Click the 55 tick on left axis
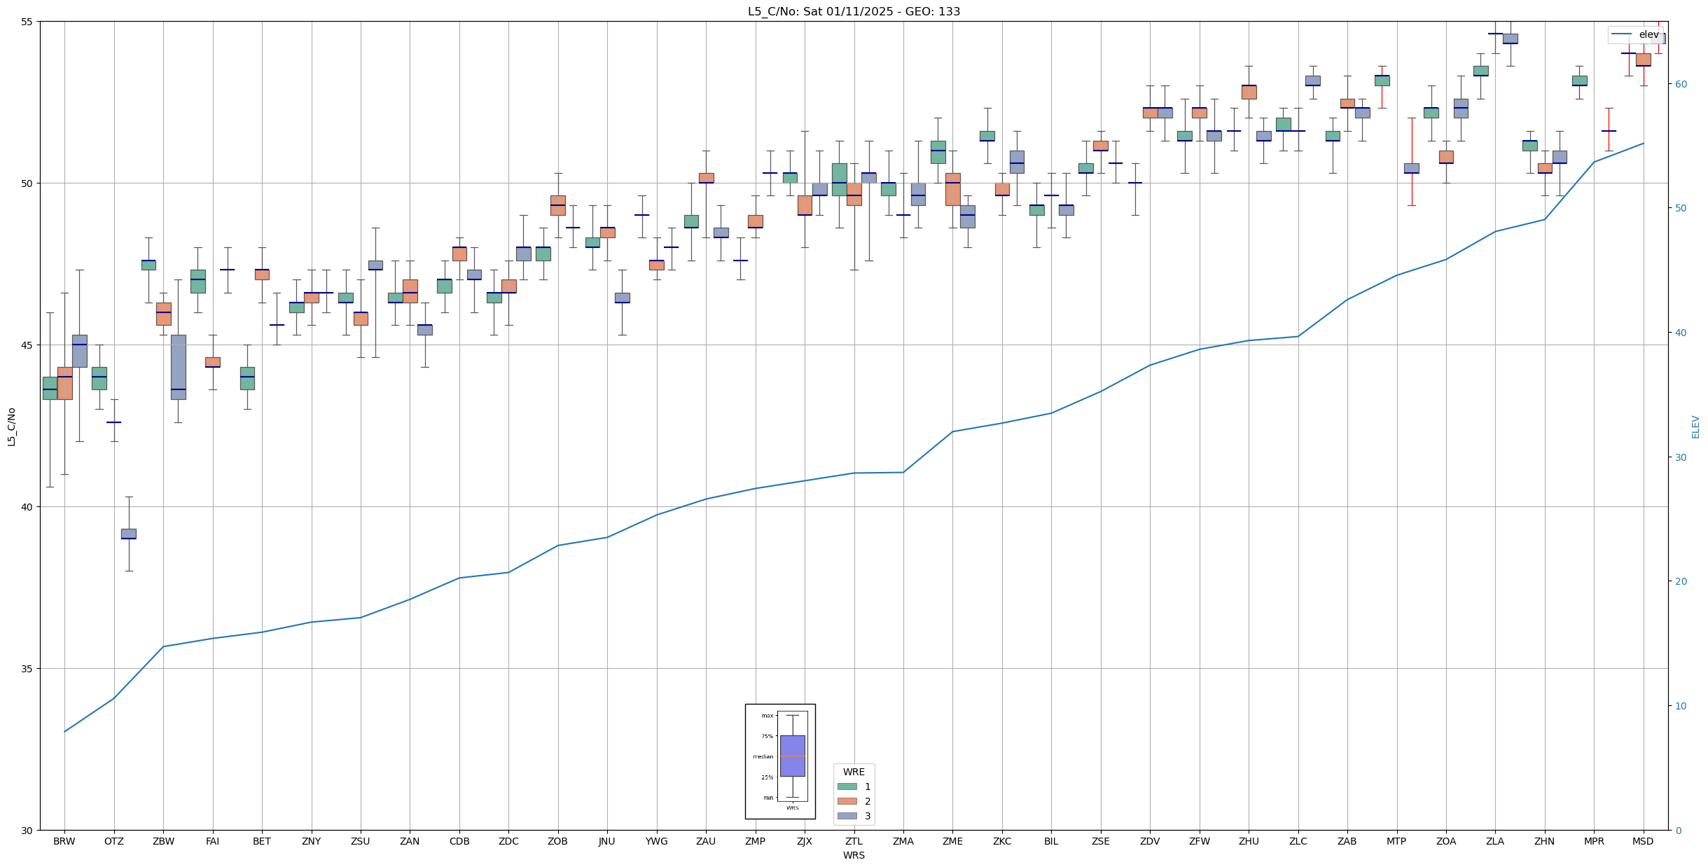Viewport: 1708px width, 867px height. [x=27, y=22]
